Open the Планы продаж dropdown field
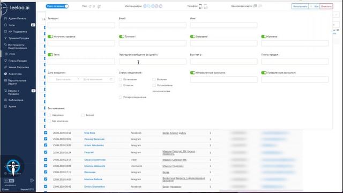This screenshot has width=343, height=193. 295,61
